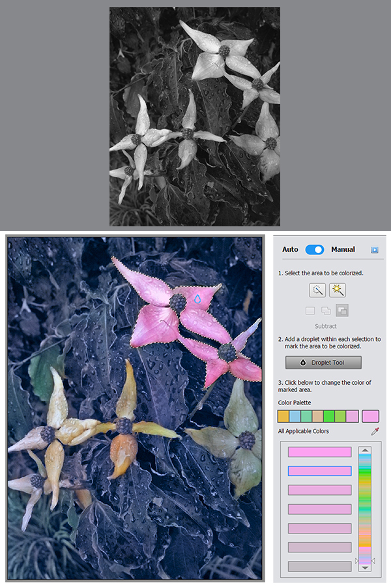Click the down arrow on hue strip
The width and height of the screenshot is (391, 587).
pyautogui.click(x=365, y=567)
